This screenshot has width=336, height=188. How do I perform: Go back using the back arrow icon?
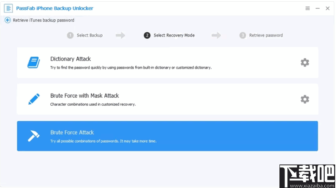8,20
